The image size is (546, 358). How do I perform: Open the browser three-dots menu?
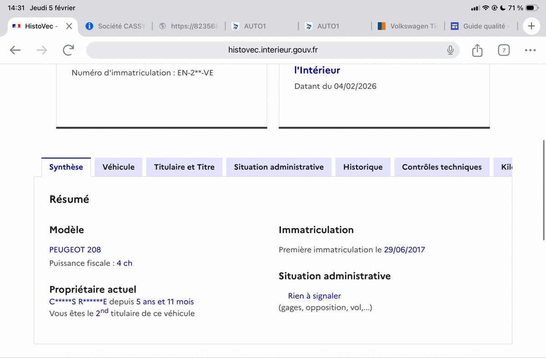pos(530,50)
